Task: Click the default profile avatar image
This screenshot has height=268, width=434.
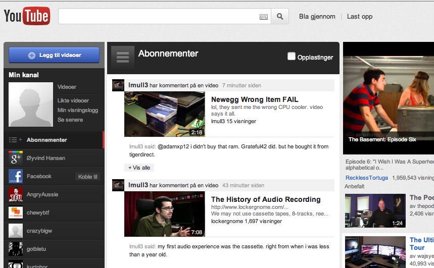Action: pyautogui.click(x=31, y=104)
